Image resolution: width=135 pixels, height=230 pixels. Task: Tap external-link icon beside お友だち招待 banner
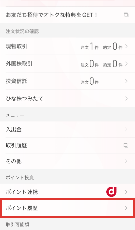coord(126,15)
